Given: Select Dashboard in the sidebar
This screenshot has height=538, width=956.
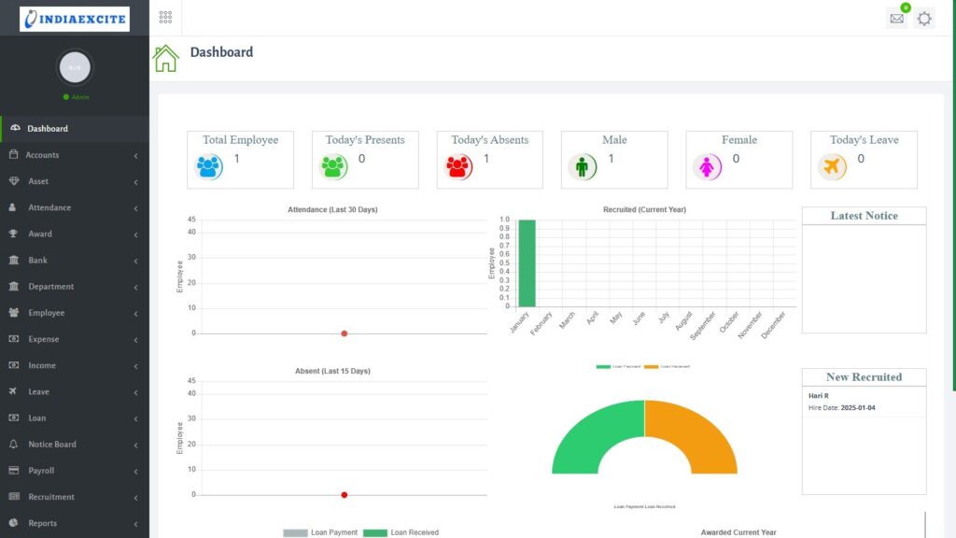Looking at the screenshot, I should [47, 129].
